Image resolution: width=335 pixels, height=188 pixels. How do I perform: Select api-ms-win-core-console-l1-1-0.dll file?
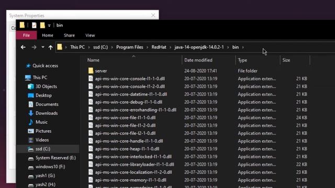(130, 79)
